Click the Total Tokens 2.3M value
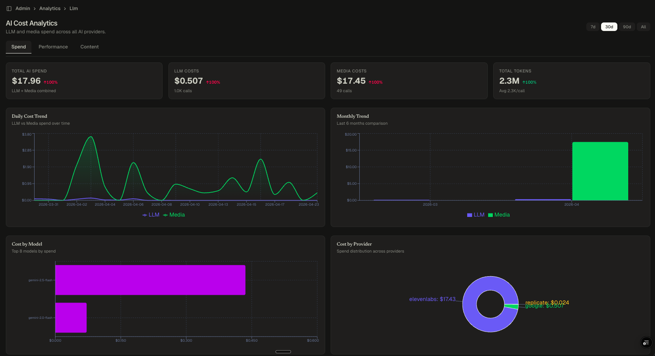655x356 pixels. pyautogui.click(x=509, y=81)
